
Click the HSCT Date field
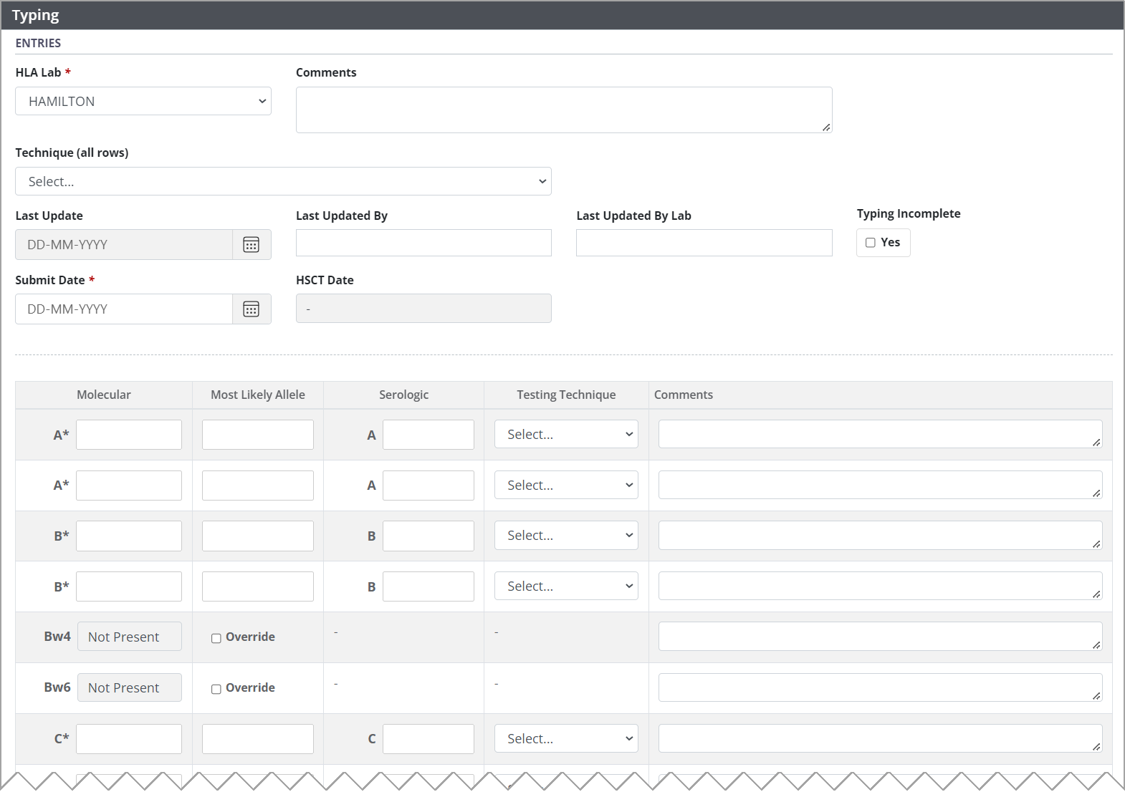(x=423, y=309)
